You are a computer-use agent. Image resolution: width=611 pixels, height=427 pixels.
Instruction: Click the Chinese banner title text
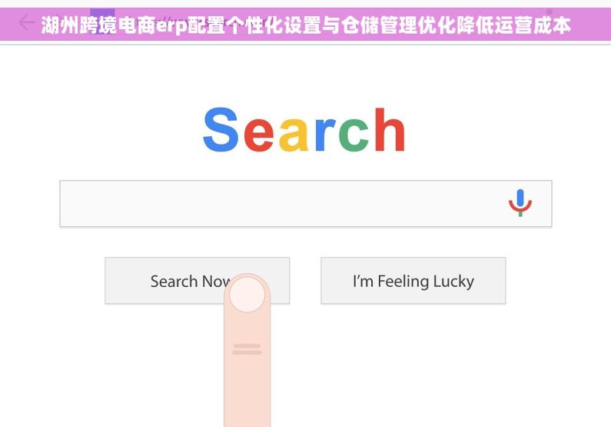(306, 25)
